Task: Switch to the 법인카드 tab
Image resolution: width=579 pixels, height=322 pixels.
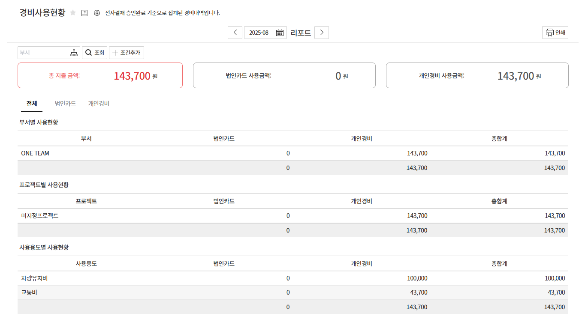Action: [x=65, y=104]
